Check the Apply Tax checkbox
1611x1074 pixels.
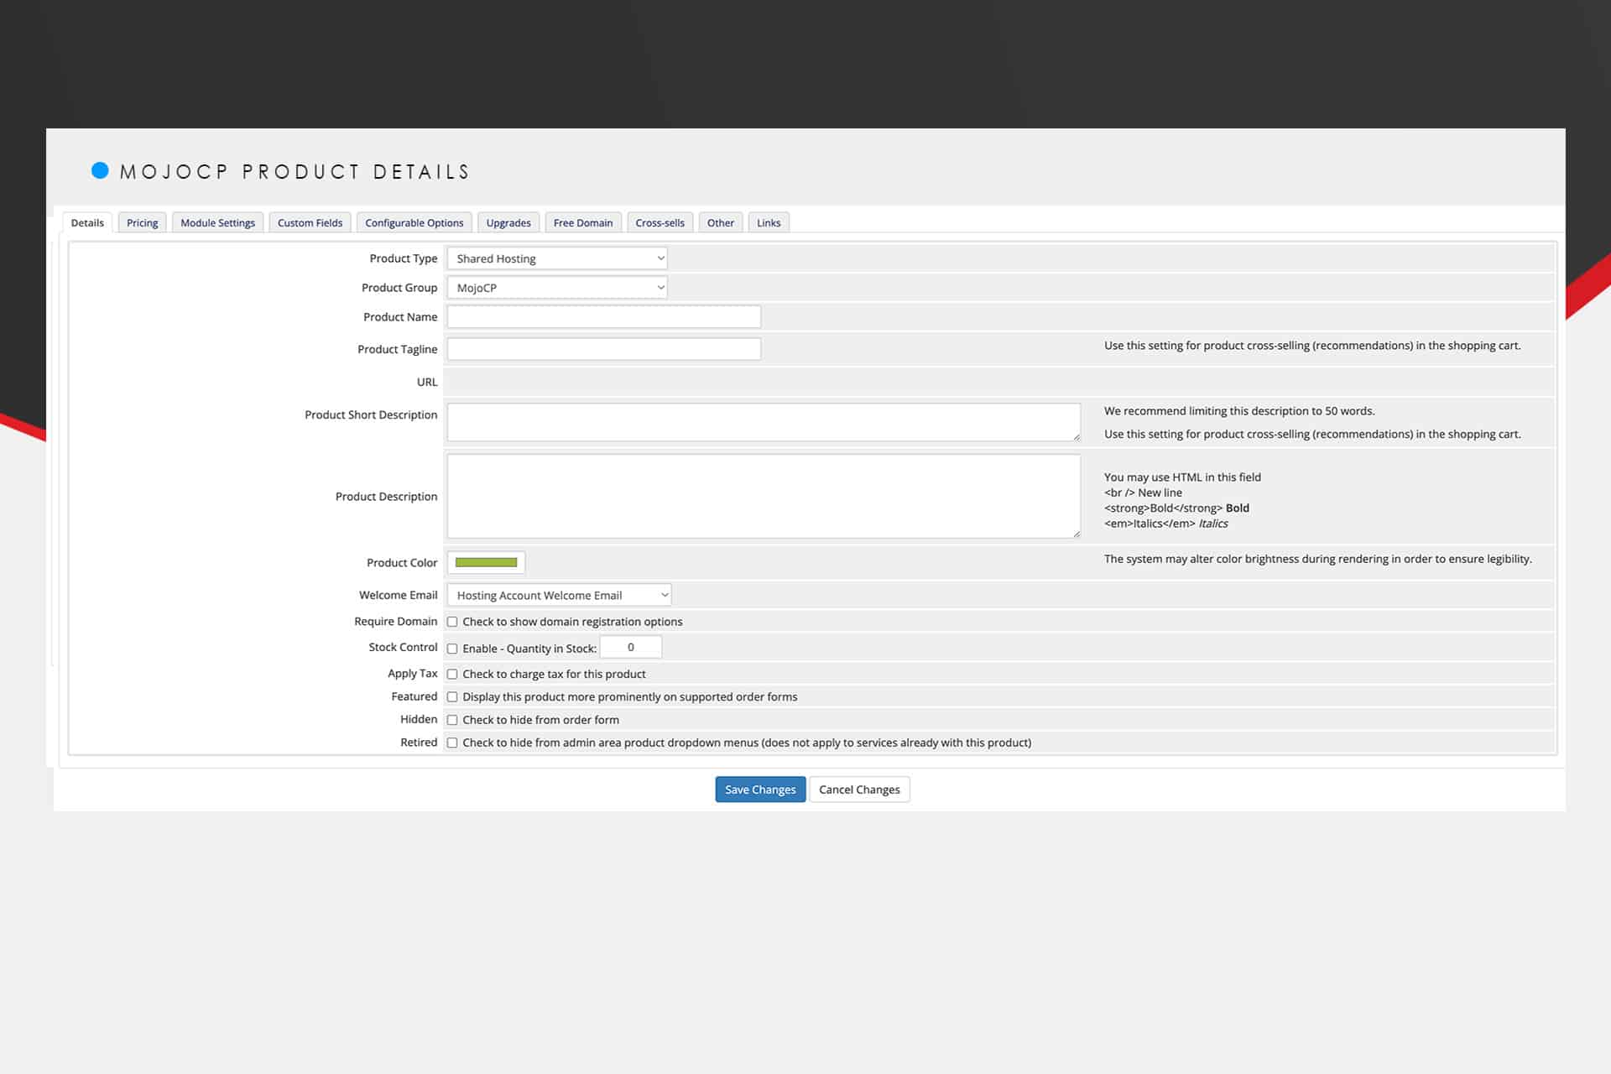(x=452, y=674)
